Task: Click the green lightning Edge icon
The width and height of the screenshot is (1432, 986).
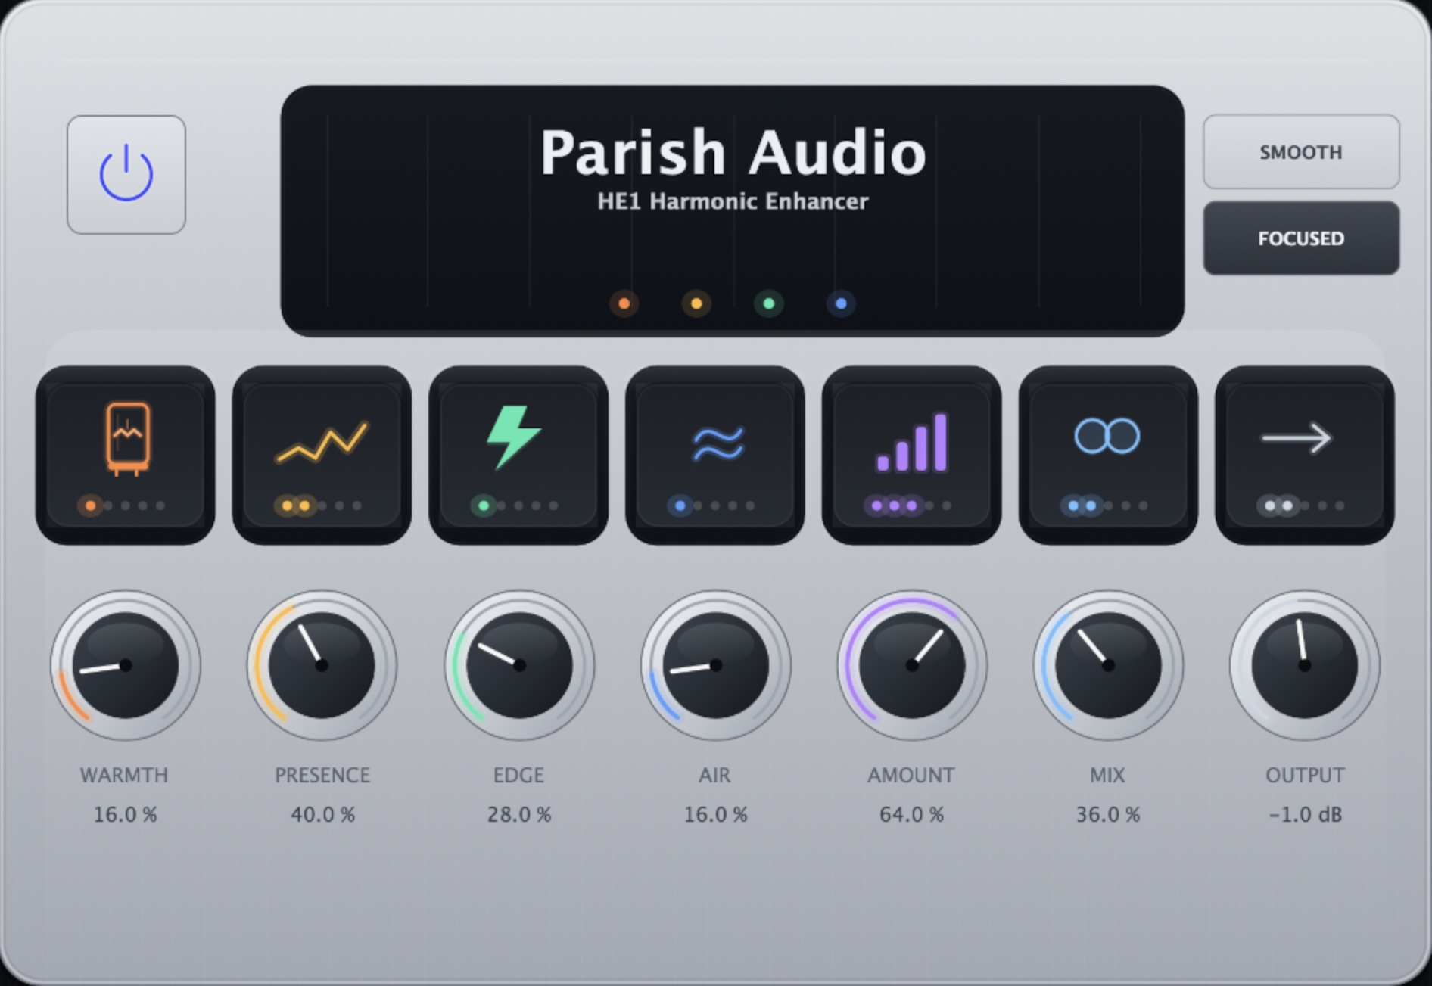Action: click(515, 437)
